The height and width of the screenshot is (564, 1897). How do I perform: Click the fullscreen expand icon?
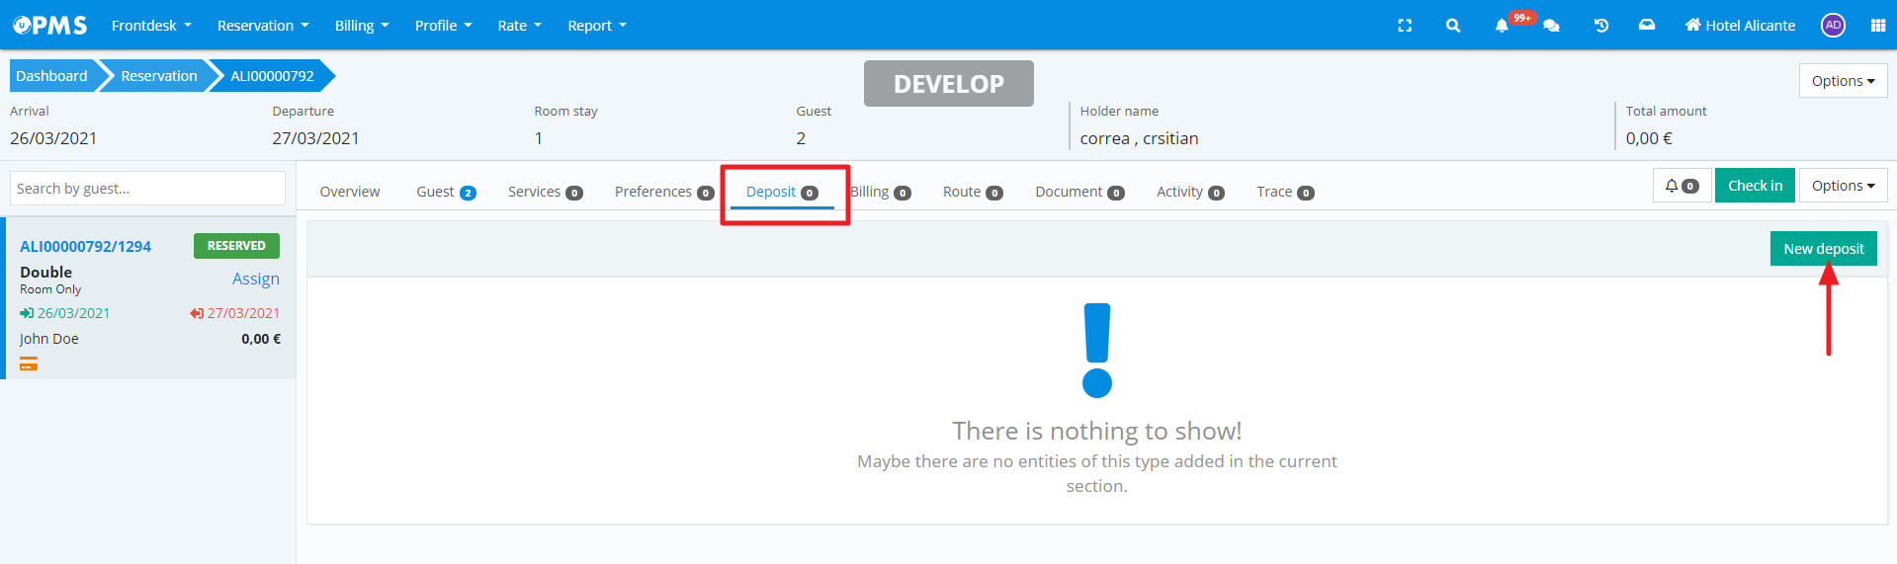(x=1404, y=26)
